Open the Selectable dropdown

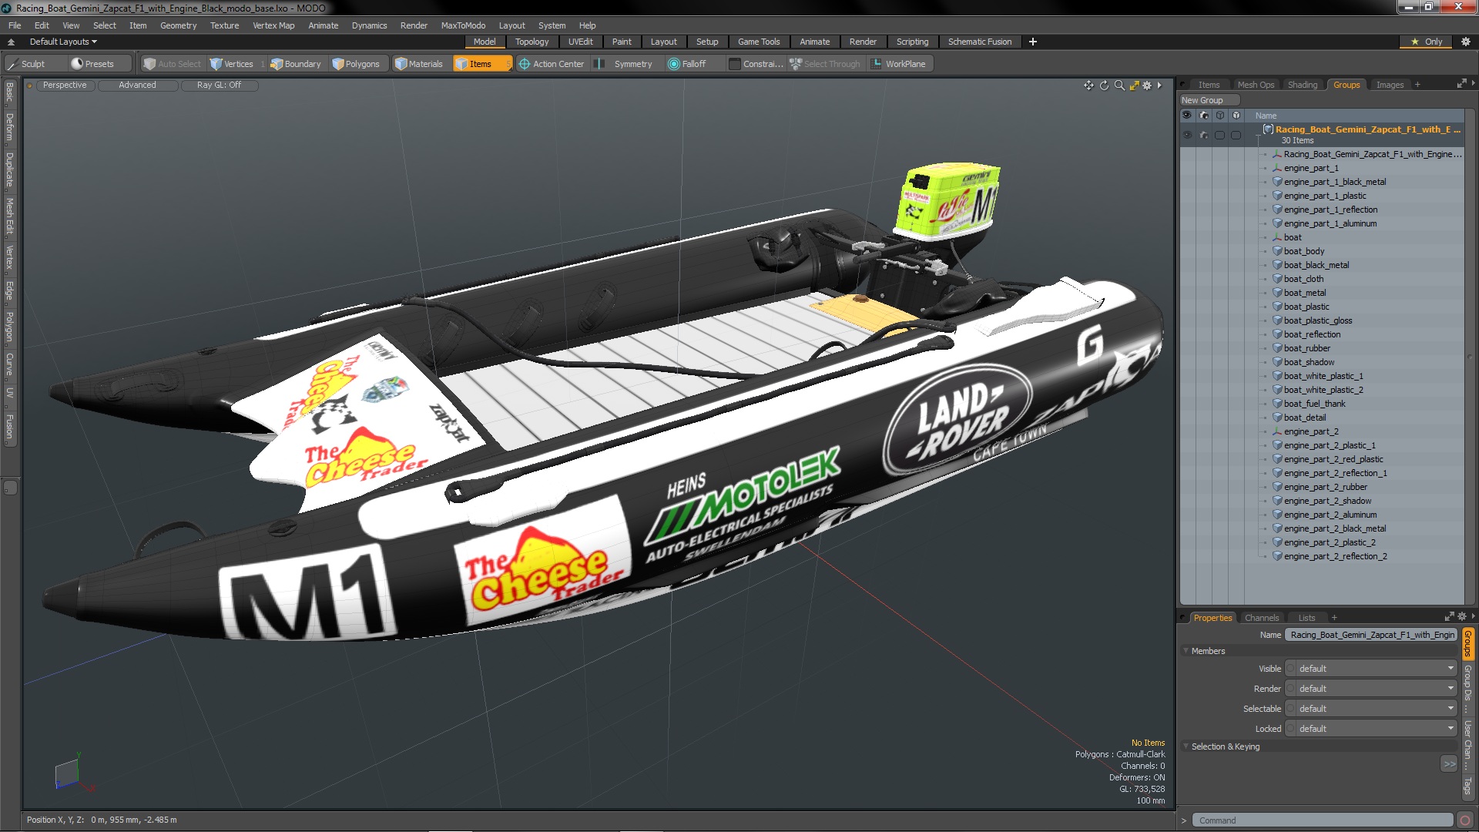(1371, 709)
